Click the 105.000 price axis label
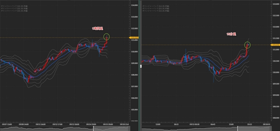This screenshot has height=131, width=280. [x=134, y=110]
